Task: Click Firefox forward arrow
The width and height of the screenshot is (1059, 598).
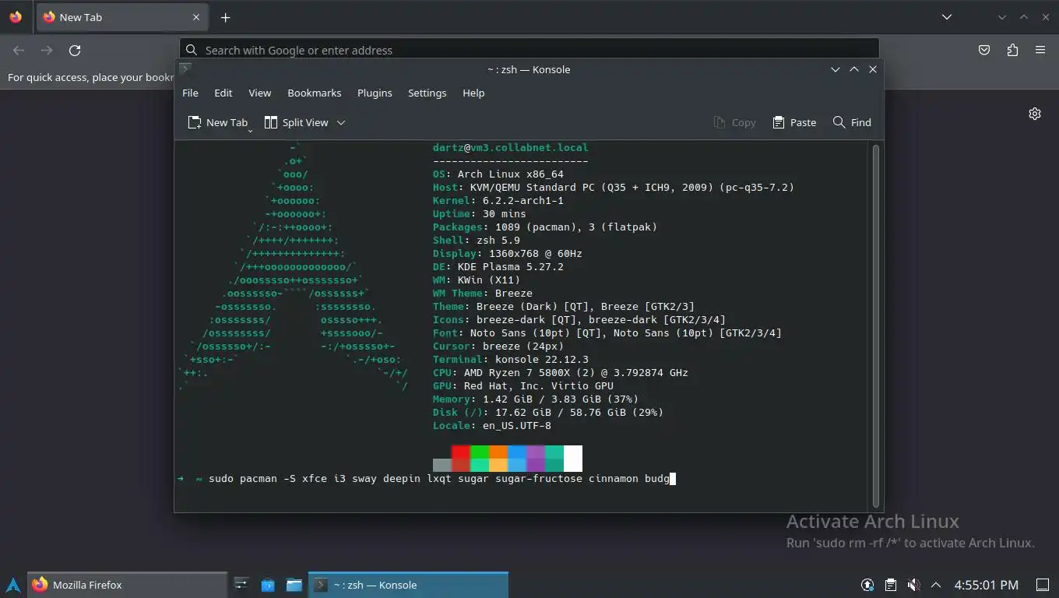Action: pos(47,50)
